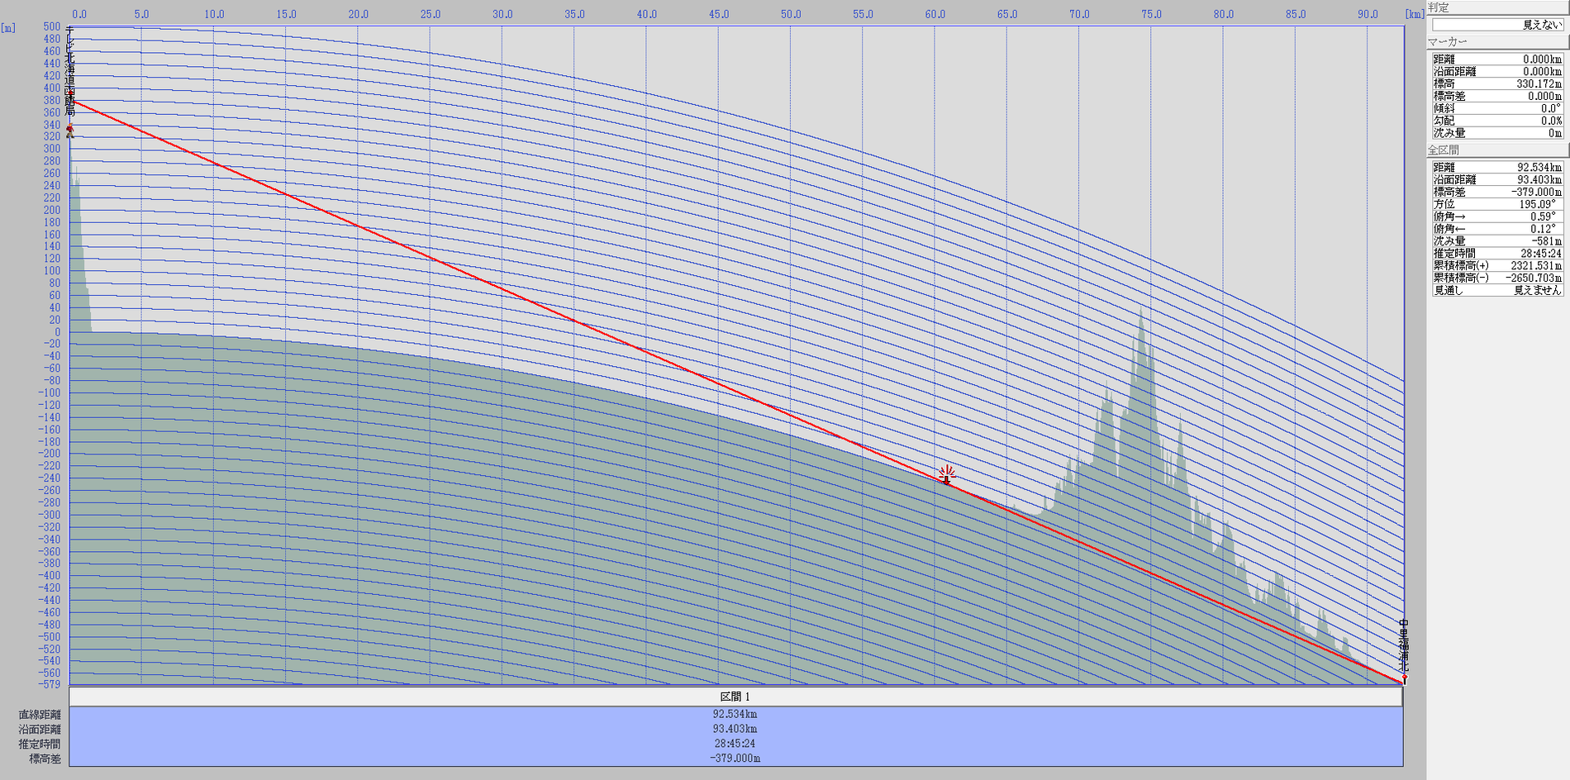Click the 方位 value 195.09°
Viewport: 1570px width, 780px height.
(x=1539, y=204)
